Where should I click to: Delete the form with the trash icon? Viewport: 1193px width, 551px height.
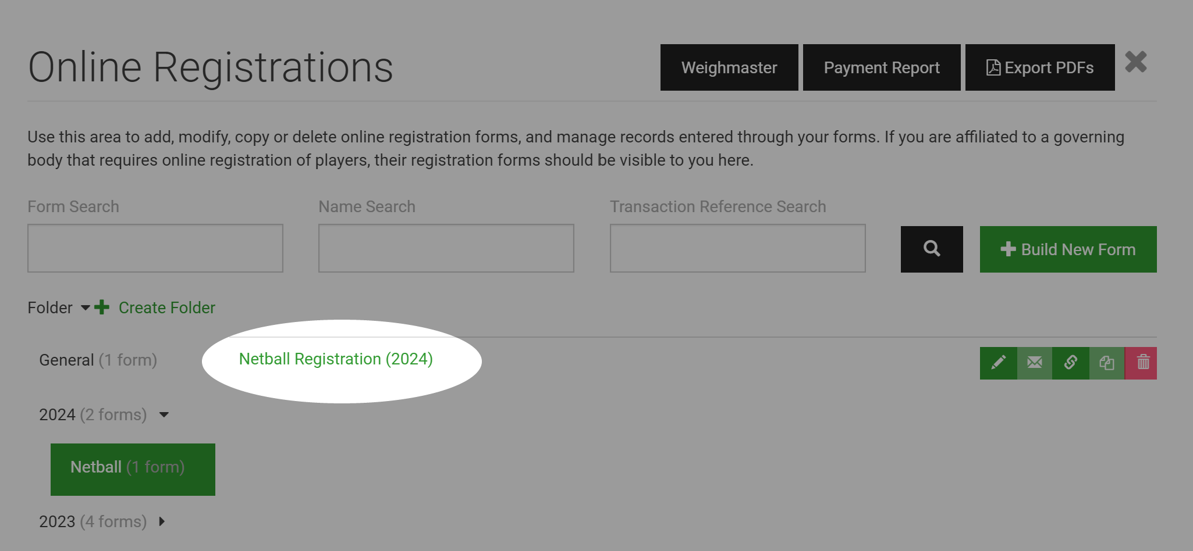[1141, 363]
